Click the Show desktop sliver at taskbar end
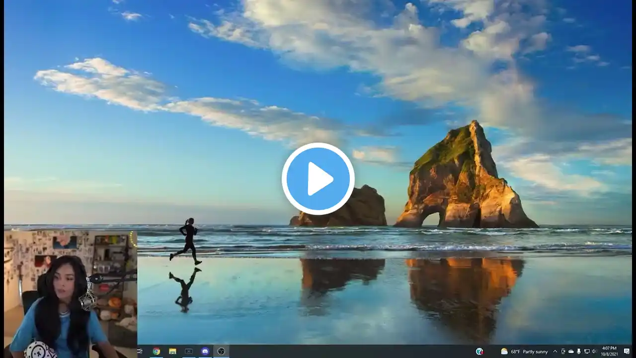This screenshot has height=358, width=636. [x=634, y=352]
